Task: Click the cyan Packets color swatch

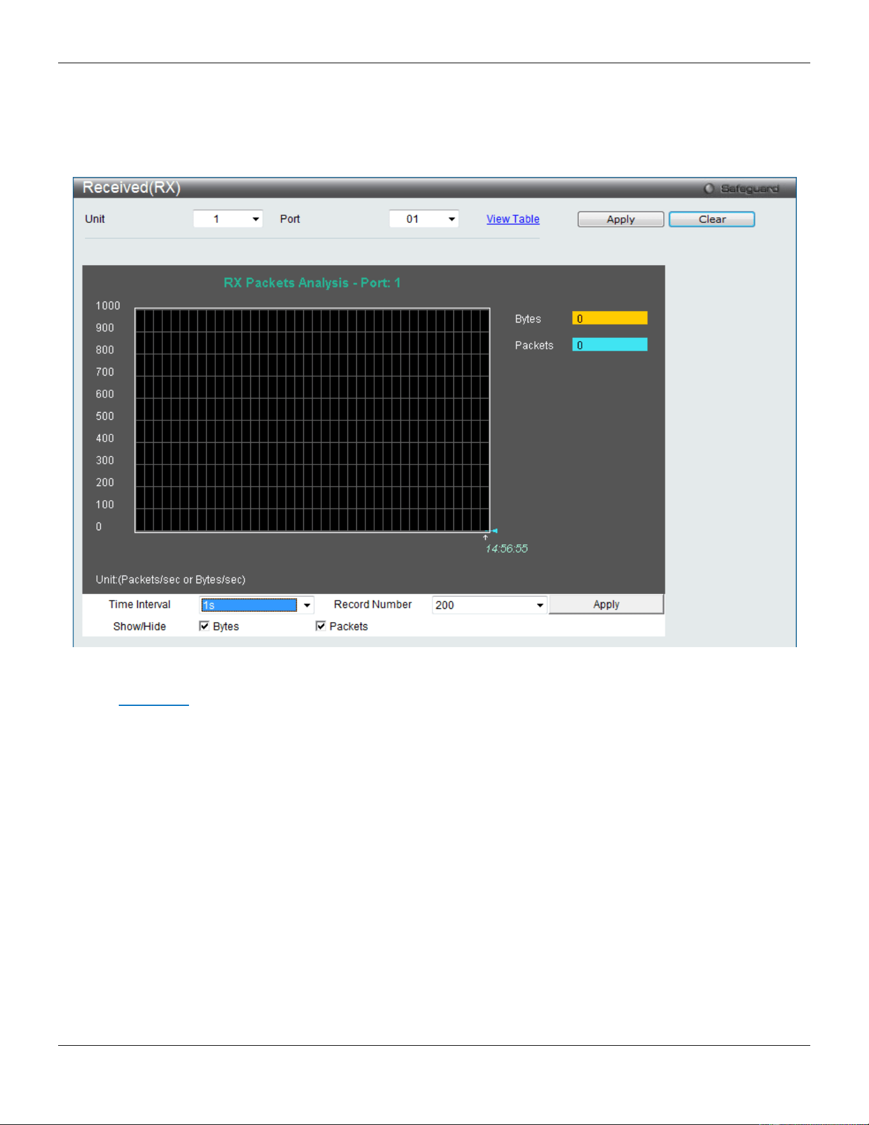Action: 610,345
